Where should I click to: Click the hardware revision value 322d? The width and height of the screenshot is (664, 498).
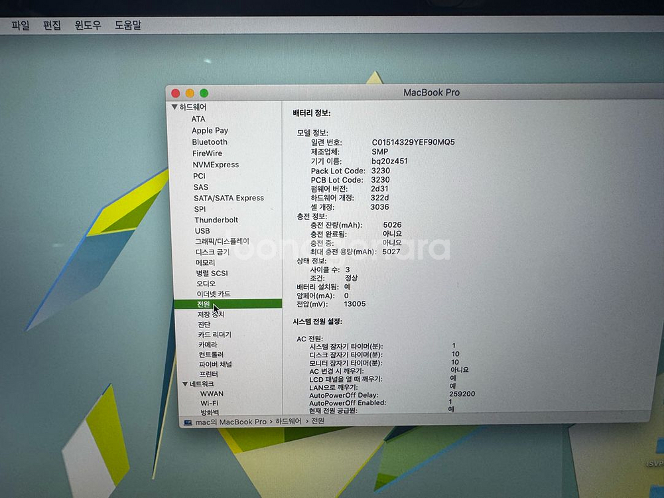[379, 198]
